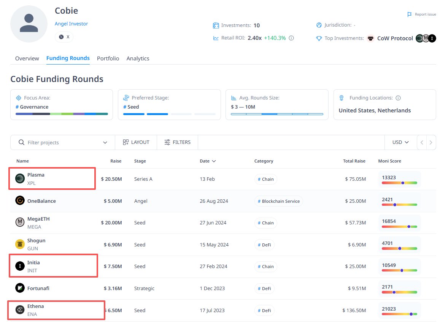The height and width of the screenshot is (322, 440).
Task: Click the Preferred Stage icon
Action: pos(126,98)
